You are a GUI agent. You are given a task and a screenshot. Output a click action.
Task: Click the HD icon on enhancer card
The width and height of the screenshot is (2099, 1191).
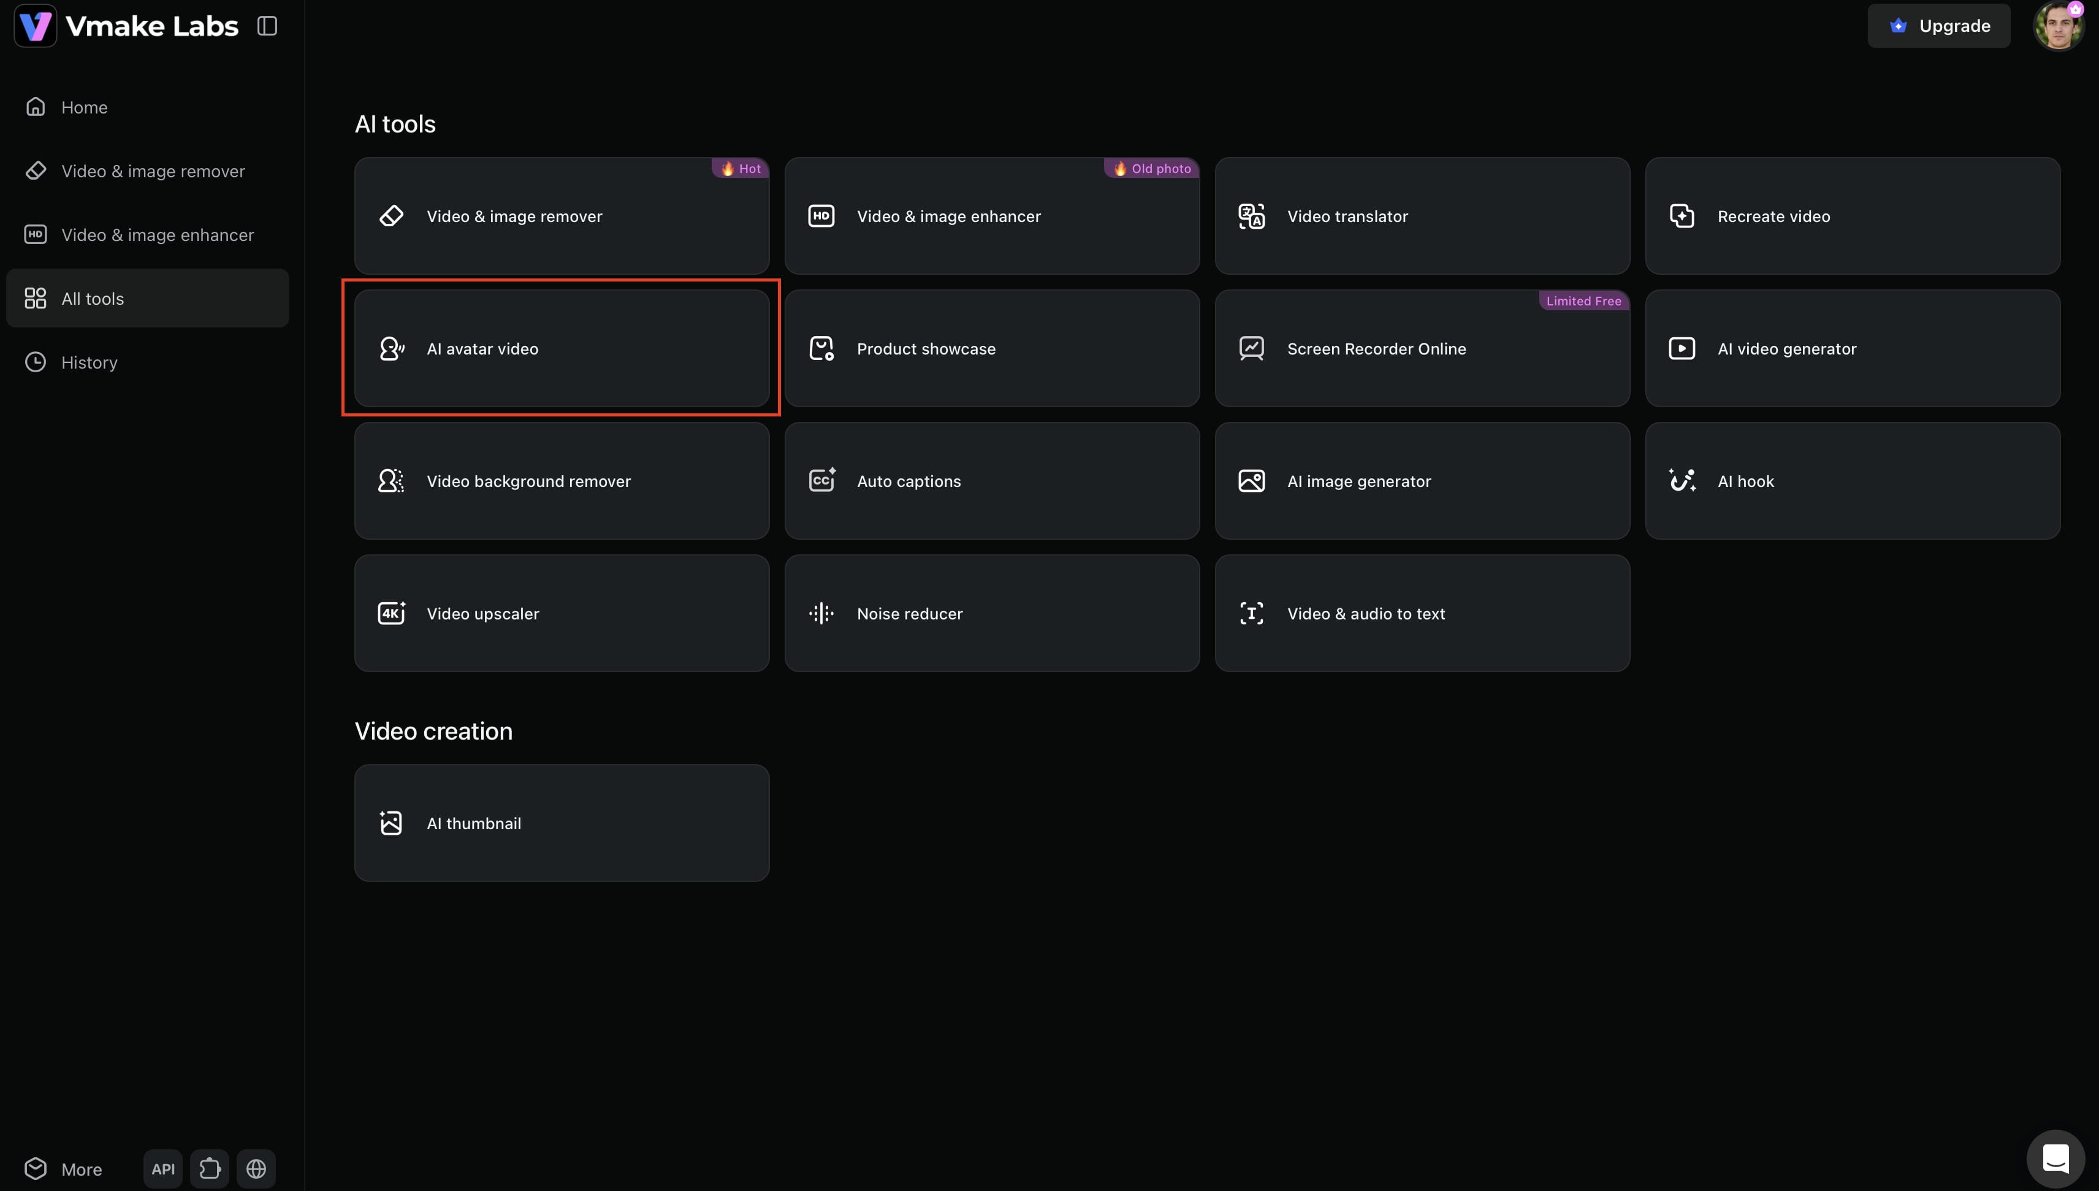(x=821, y=216)
